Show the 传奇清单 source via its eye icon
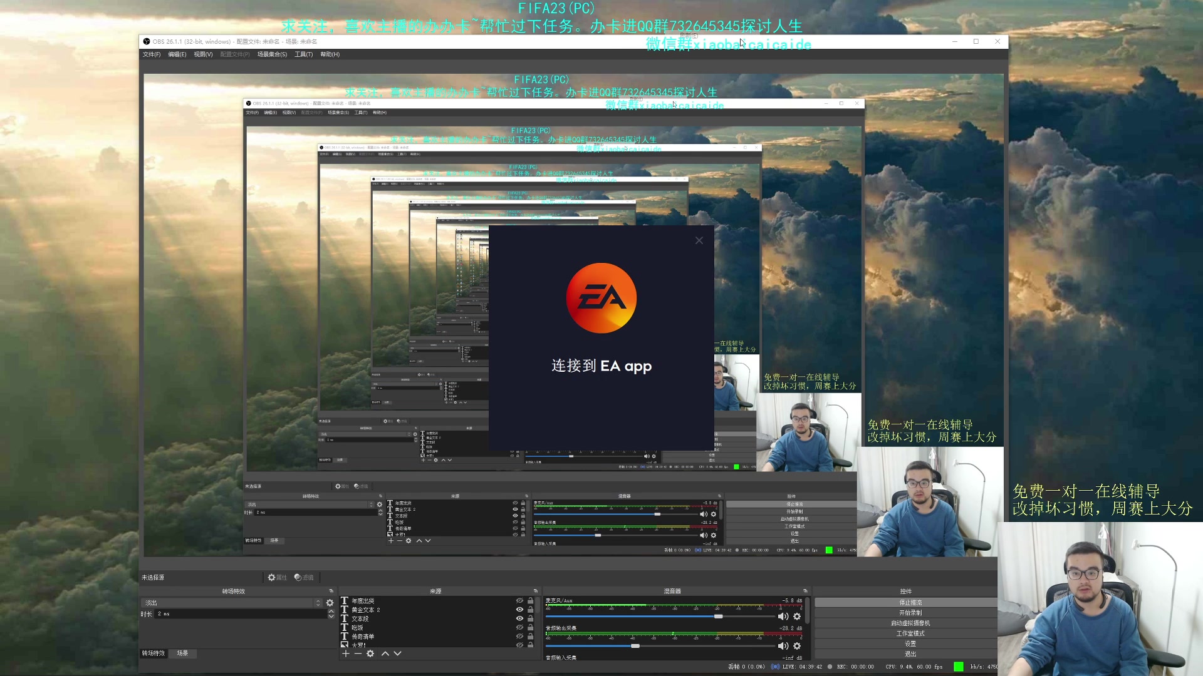The height and width of the screenshot is (676, 1203). pos(519,636)
